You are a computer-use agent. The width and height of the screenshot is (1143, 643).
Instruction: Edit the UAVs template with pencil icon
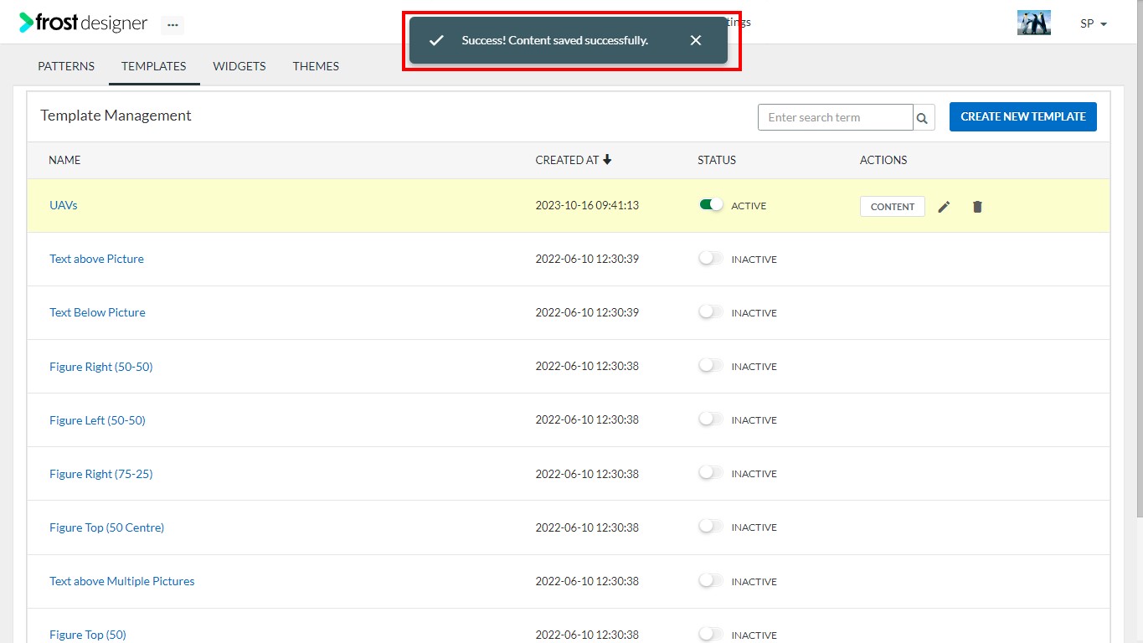coord(944,207)
